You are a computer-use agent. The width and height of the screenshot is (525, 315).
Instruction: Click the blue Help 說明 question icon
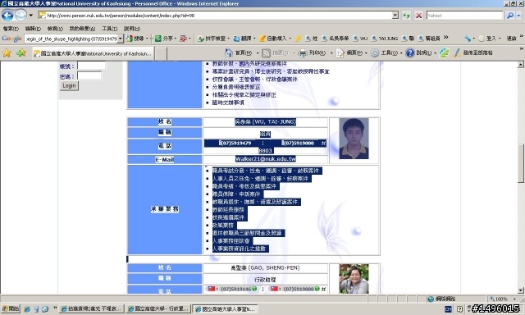pyautogui.click(x=410, y=52)
